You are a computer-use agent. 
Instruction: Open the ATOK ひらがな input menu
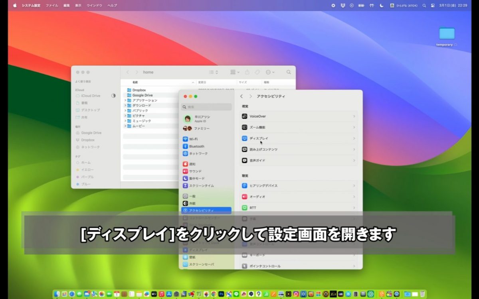403,6
